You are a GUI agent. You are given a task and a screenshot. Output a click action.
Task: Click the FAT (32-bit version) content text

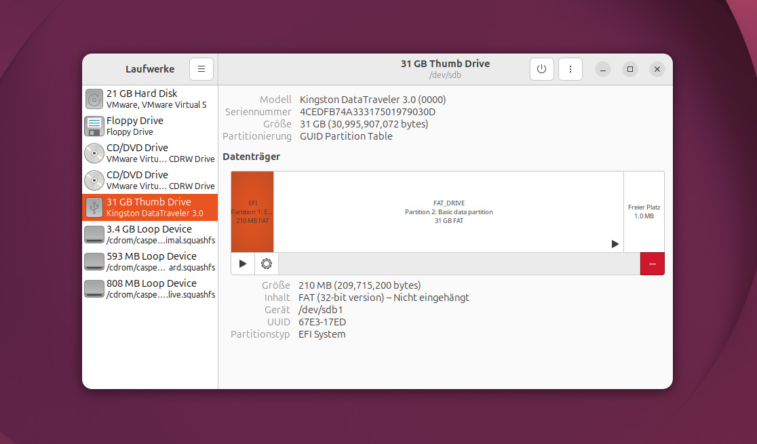coord(384,298)
